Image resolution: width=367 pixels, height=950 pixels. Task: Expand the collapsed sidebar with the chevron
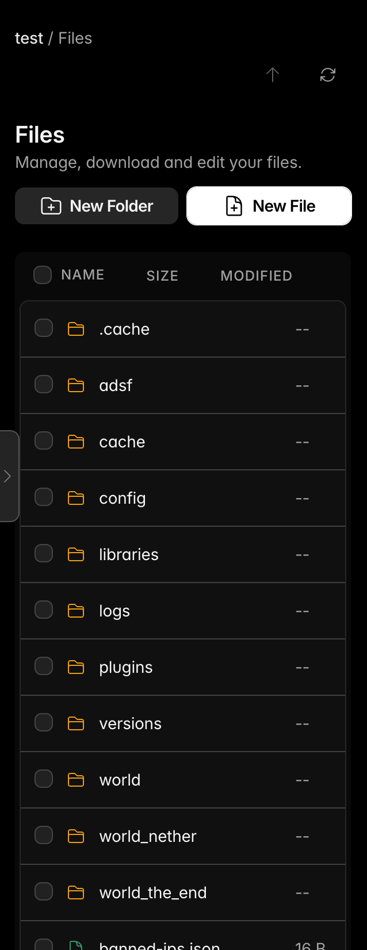tap(8, 476)
